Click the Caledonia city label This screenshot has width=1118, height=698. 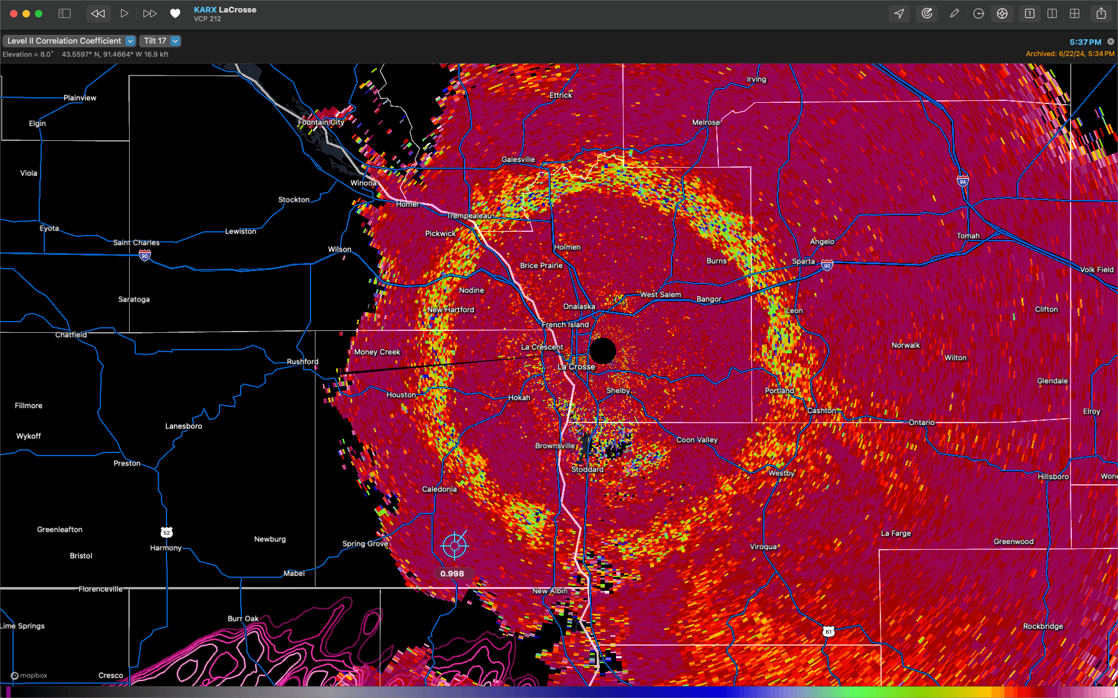coord(440,489)
